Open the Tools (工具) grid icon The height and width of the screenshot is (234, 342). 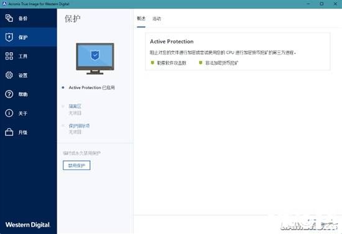[x=9, y=56]
